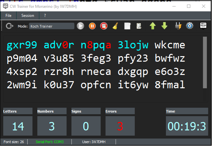Click the green down arrow icon
Viewport: 212px width, 146px height.
(164, 26)
